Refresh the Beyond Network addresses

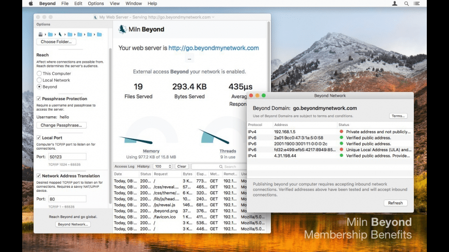tap(395, 203)
